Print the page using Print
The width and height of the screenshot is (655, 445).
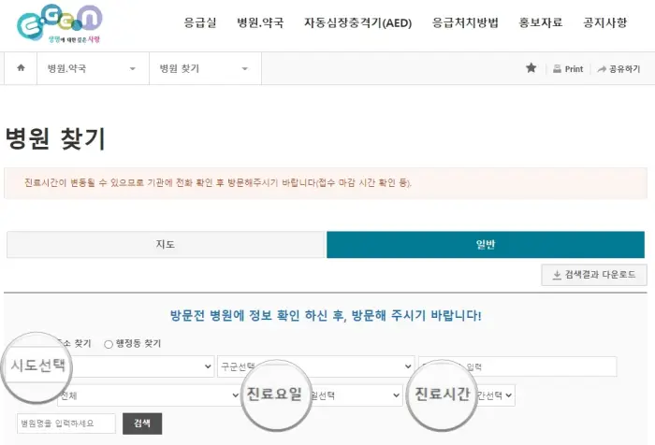(x=568, y=69)
